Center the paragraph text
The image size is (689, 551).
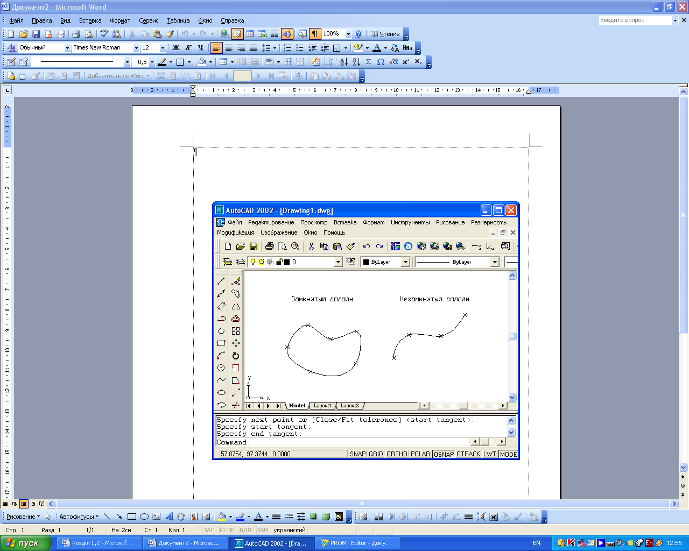pyautogui.click(x=229, y=48)
